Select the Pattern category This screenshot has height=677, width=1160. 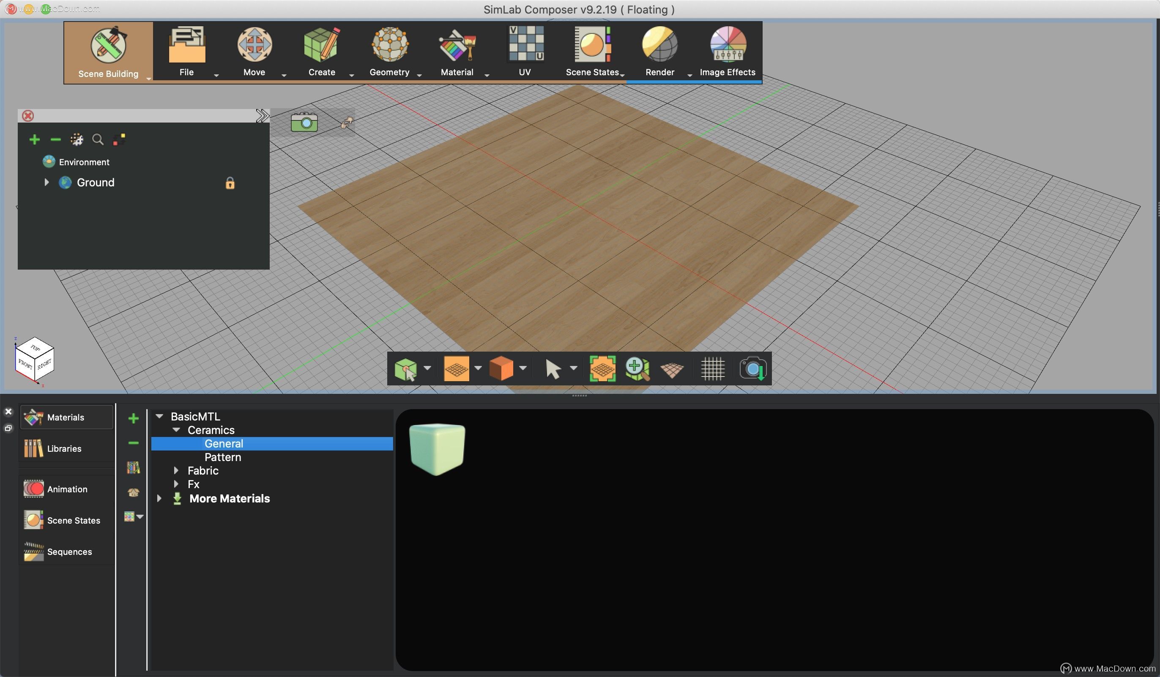[223, 457]
